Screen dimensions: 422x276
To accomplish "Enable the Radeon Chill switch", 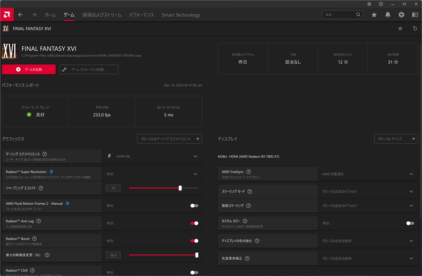I will [194, 272].
